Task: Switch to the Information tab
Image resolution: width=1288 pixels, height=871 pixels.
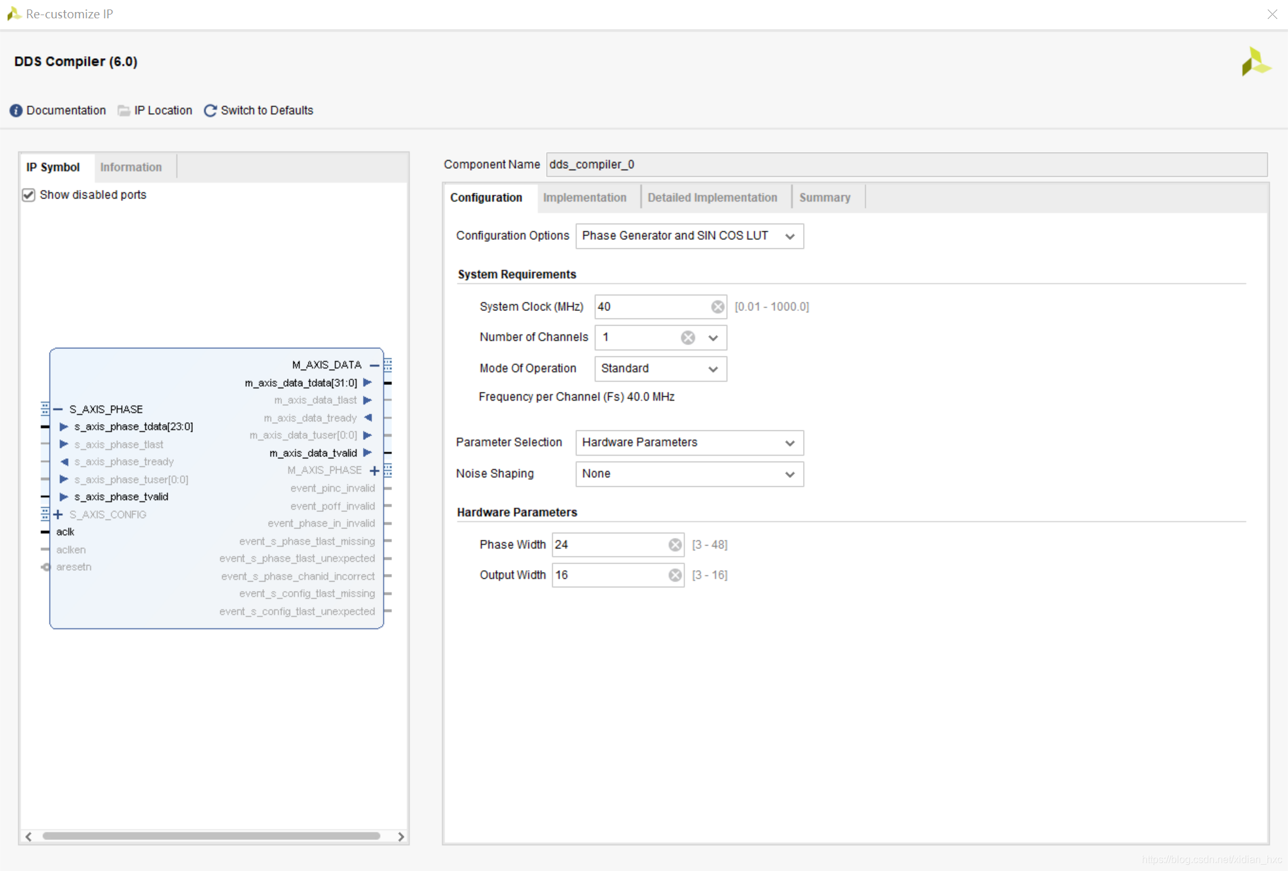Action: [x=131, y=167]
